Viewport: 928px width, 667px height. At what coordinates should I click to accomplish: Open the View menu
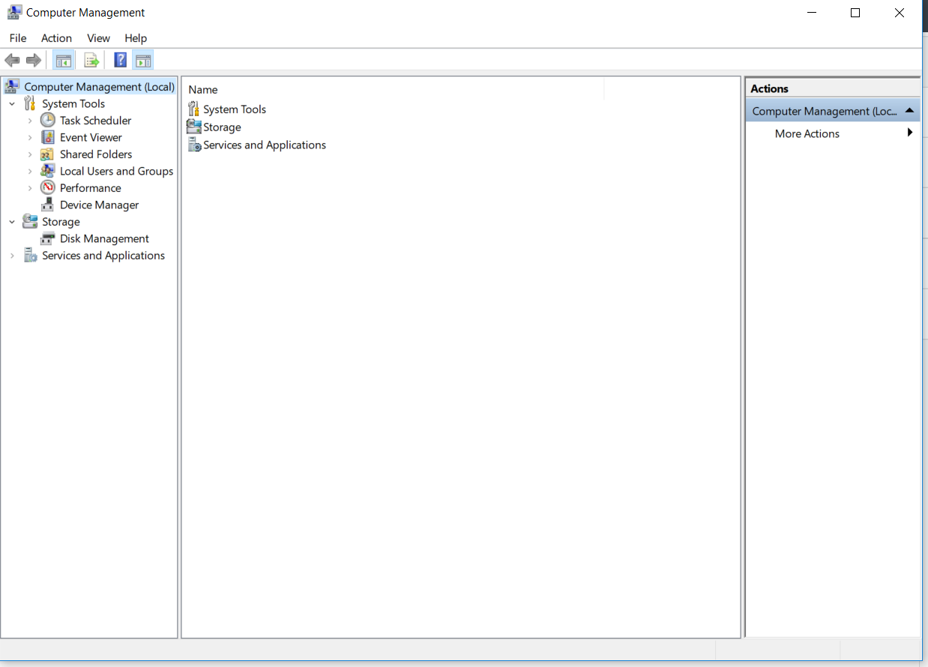(98, 38)
